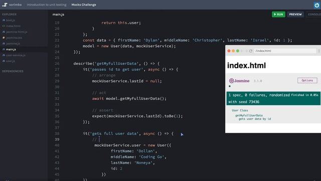The width and height of the screenshot is (321, 181).
Task: Open index.html in the explorer
Action: (13, 26)
